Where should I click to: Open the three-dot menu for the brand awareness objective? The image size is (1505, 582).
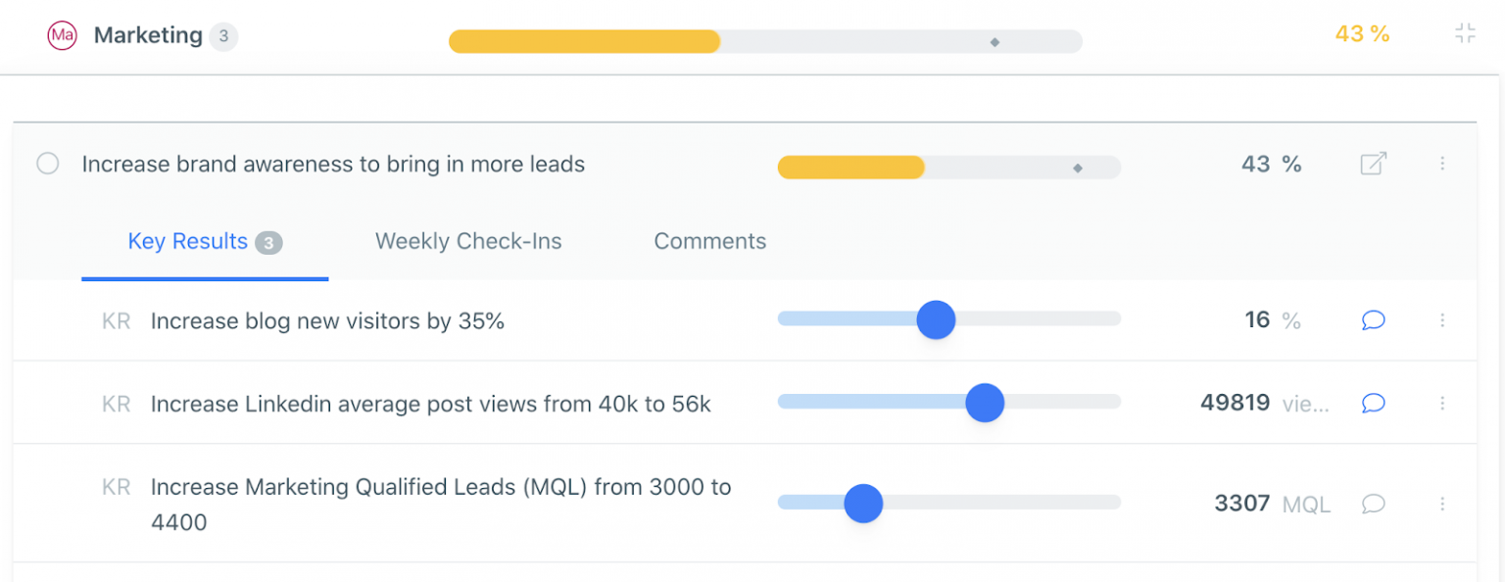[x=1442, y=164]
